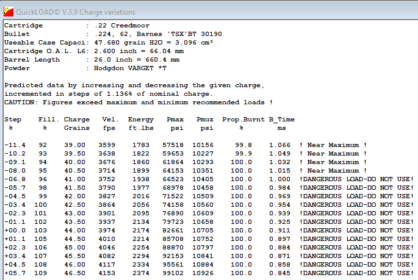Click the Pmax value 92153
Screen dimensions: 418x280
pos(173,256)
